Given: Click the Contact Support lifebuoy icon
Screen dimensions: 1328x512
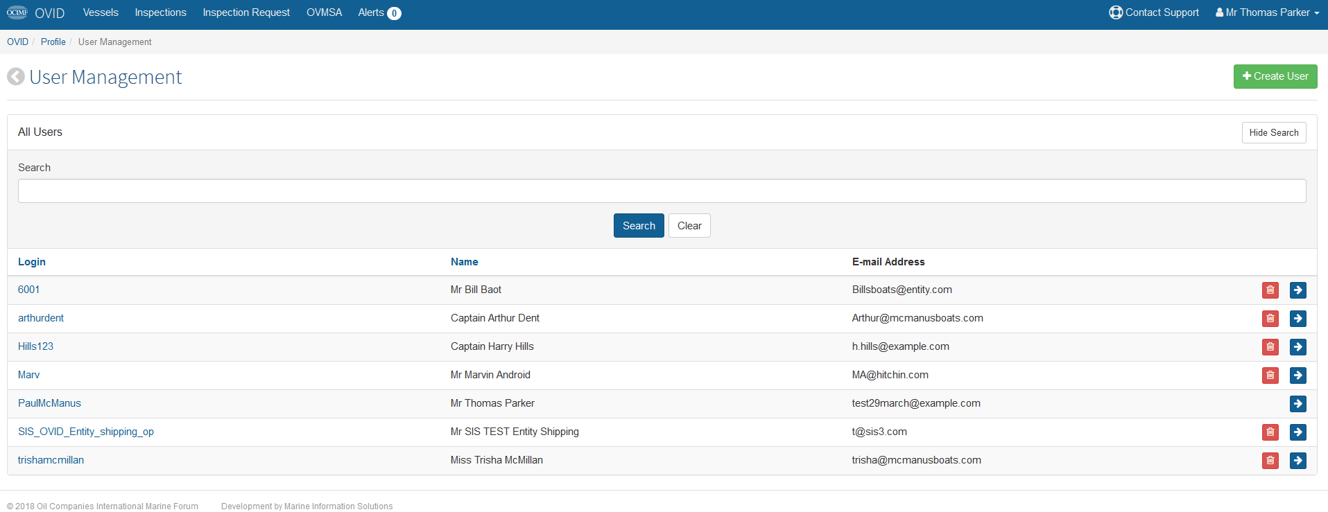Looking at the screenshot, I should pyautogui.click(x=1115, y=12).
